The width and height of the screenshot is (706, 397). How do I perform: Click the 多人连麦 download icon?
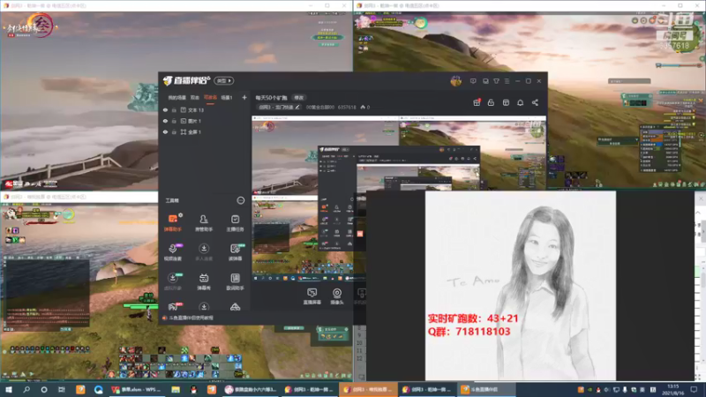[x=204, y=251]
